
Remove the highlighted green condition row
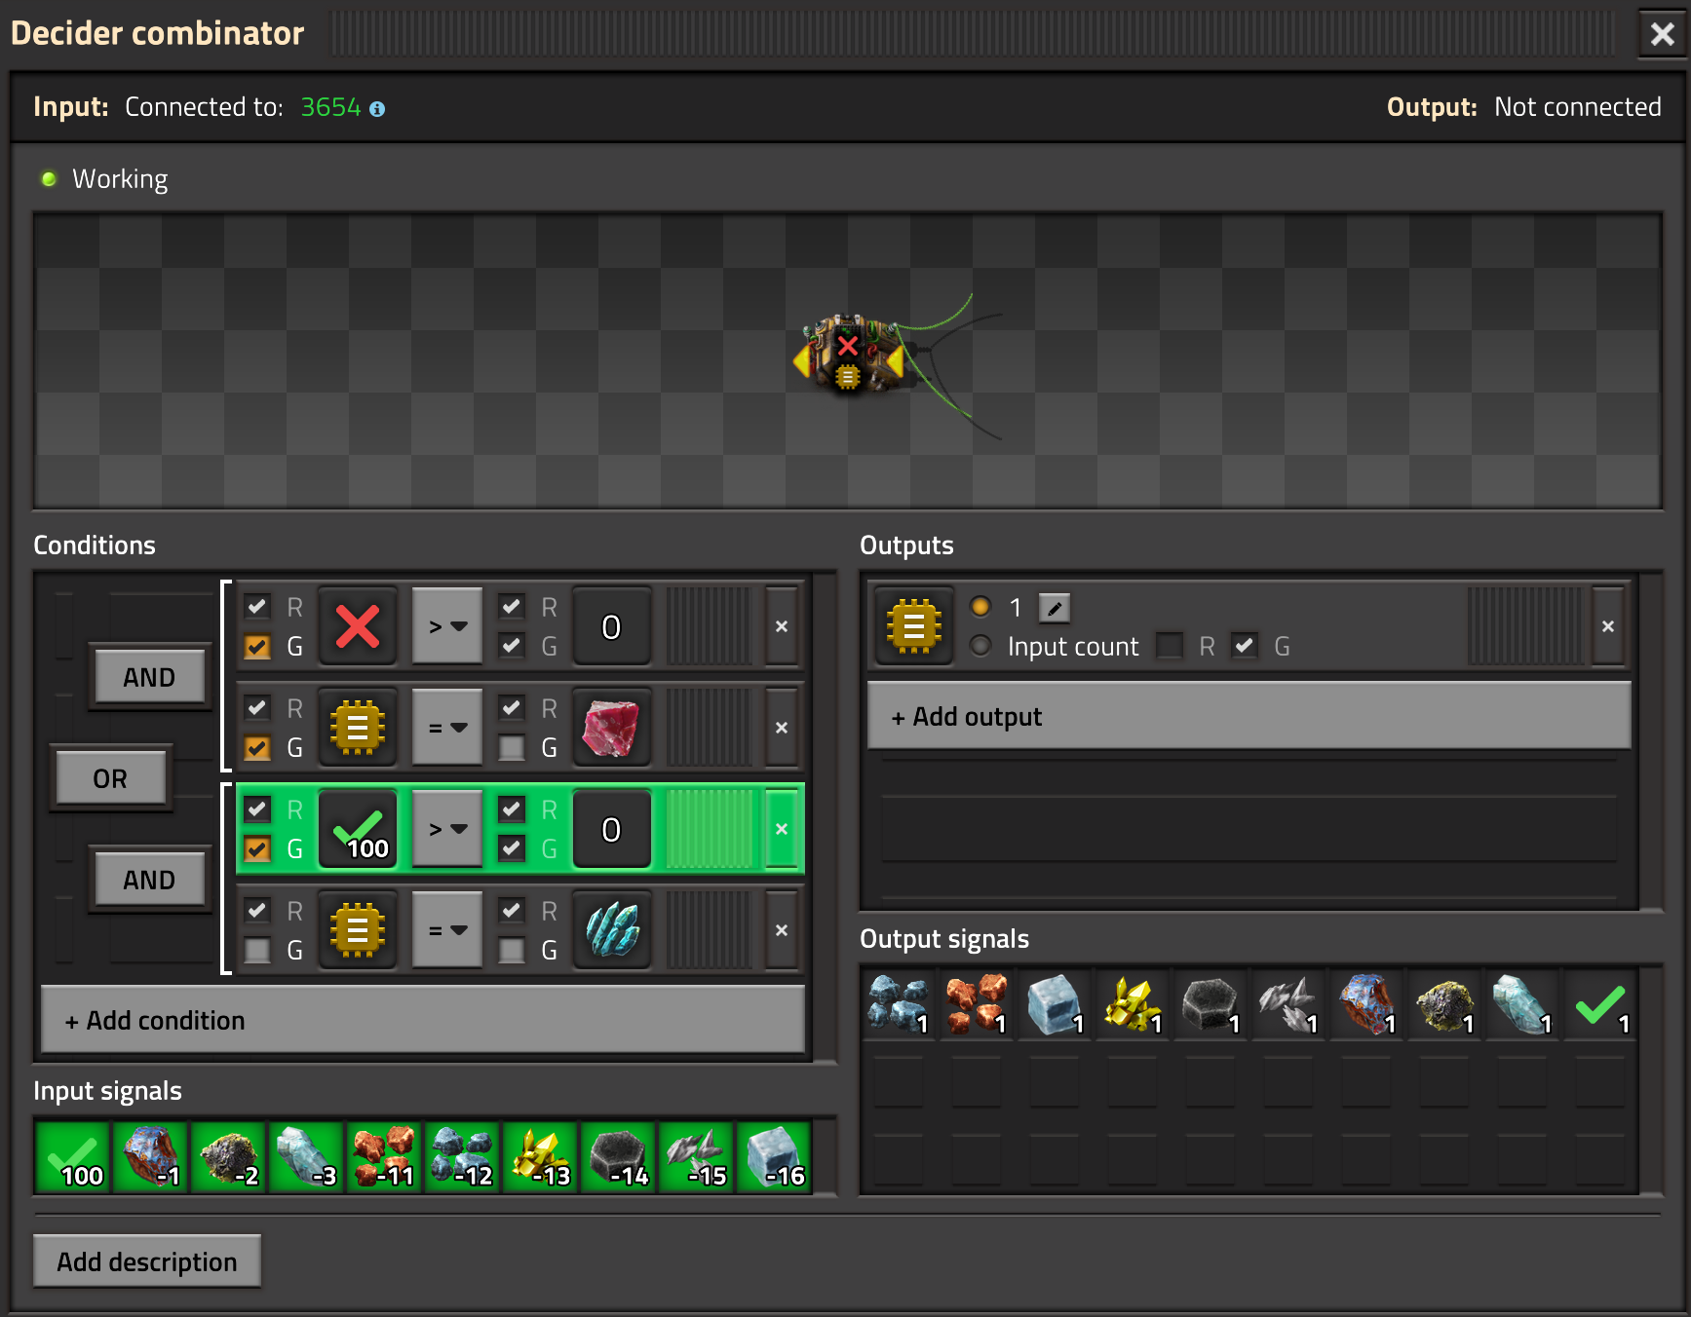coord(782,829)
